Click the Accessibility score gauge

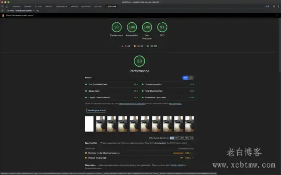coord(132,27)
